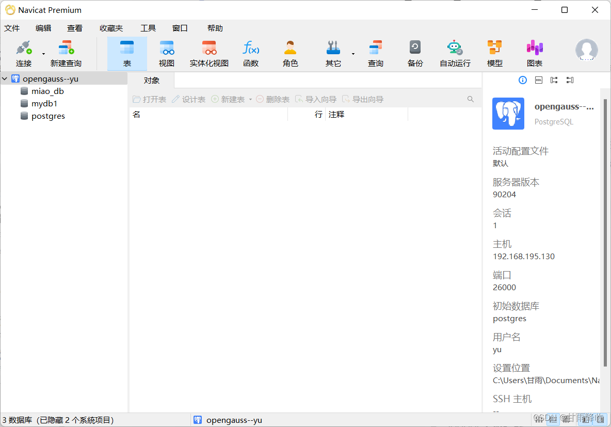Click server version value 90204
The image size is (611, 427).
click(x=504, y=195)
